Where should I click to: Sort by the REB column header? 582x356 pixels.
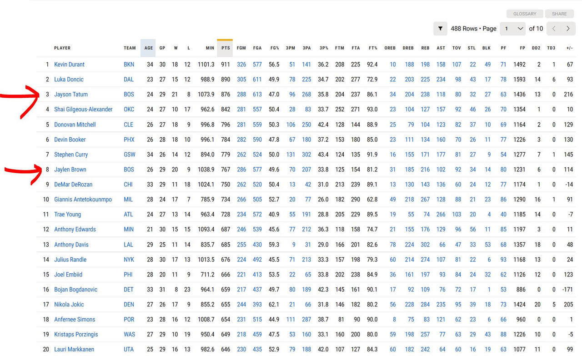(x=425, y=48)
